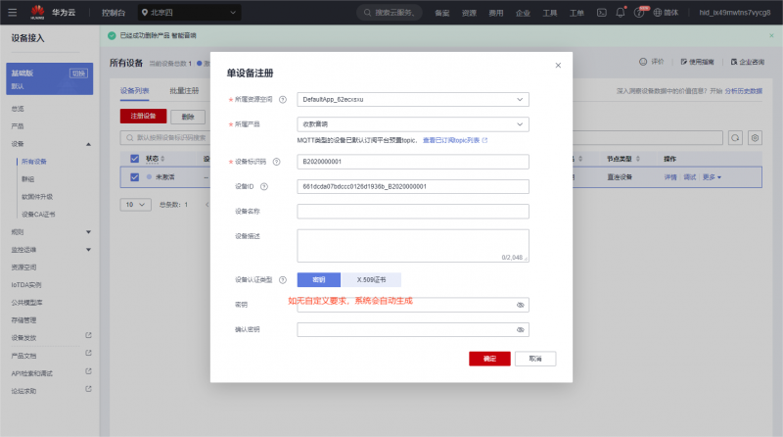Click help icon next to 设备标识码
This screenshot has height=437, width=783.
pos(277,162)
